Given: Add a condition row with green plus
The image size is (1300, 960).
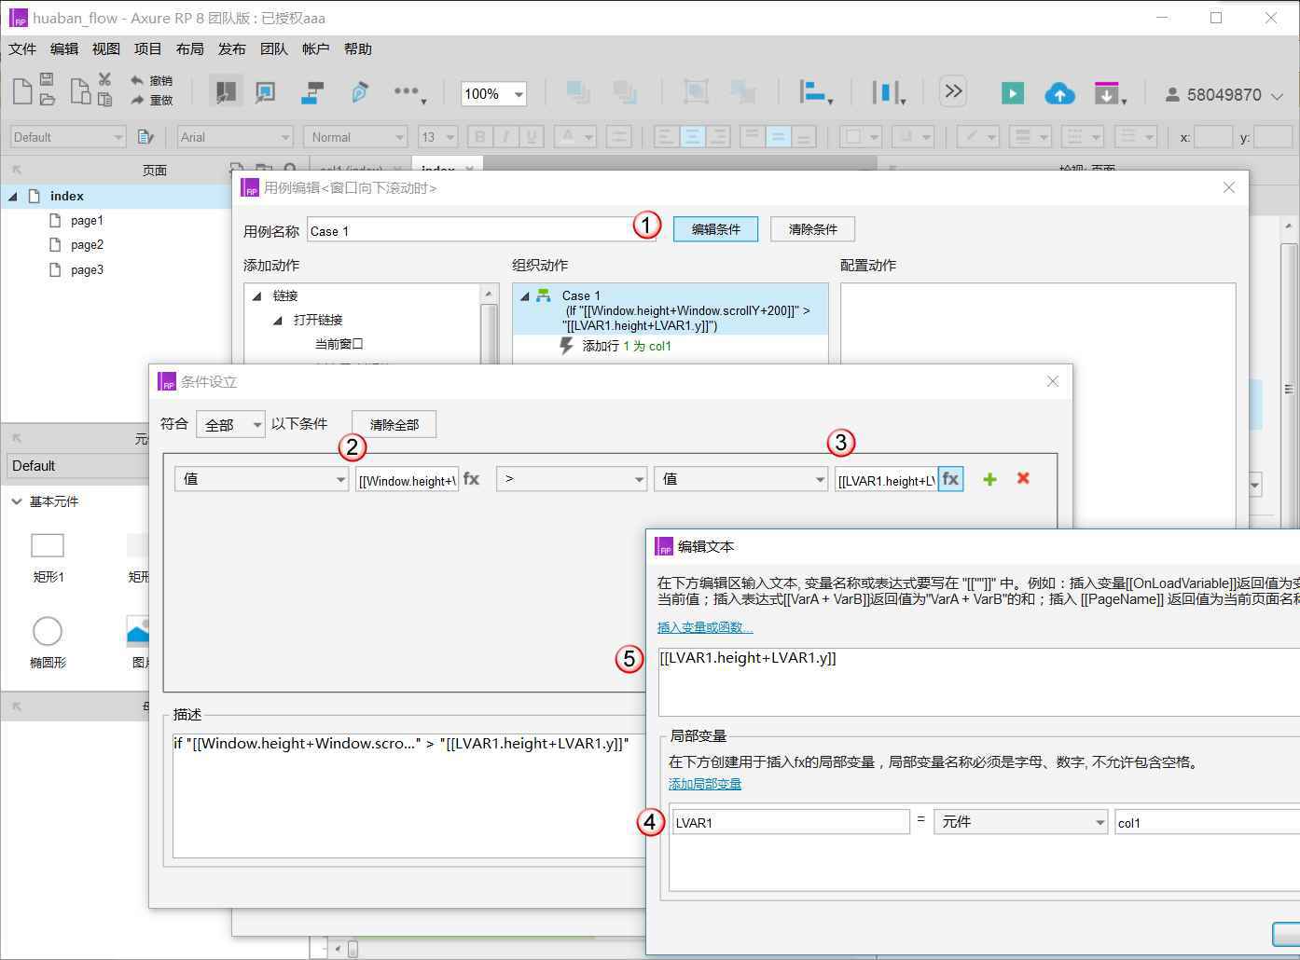Looking at the screenshot, I should click(989, 479).
